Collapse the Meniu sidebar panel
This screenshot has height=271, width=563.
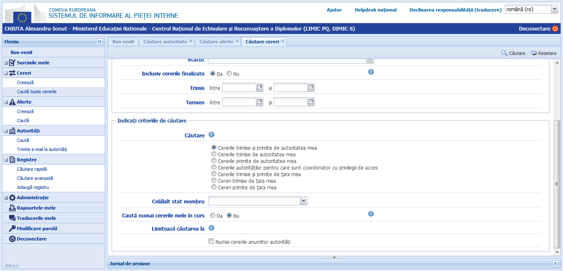click(x=99, y=42)
